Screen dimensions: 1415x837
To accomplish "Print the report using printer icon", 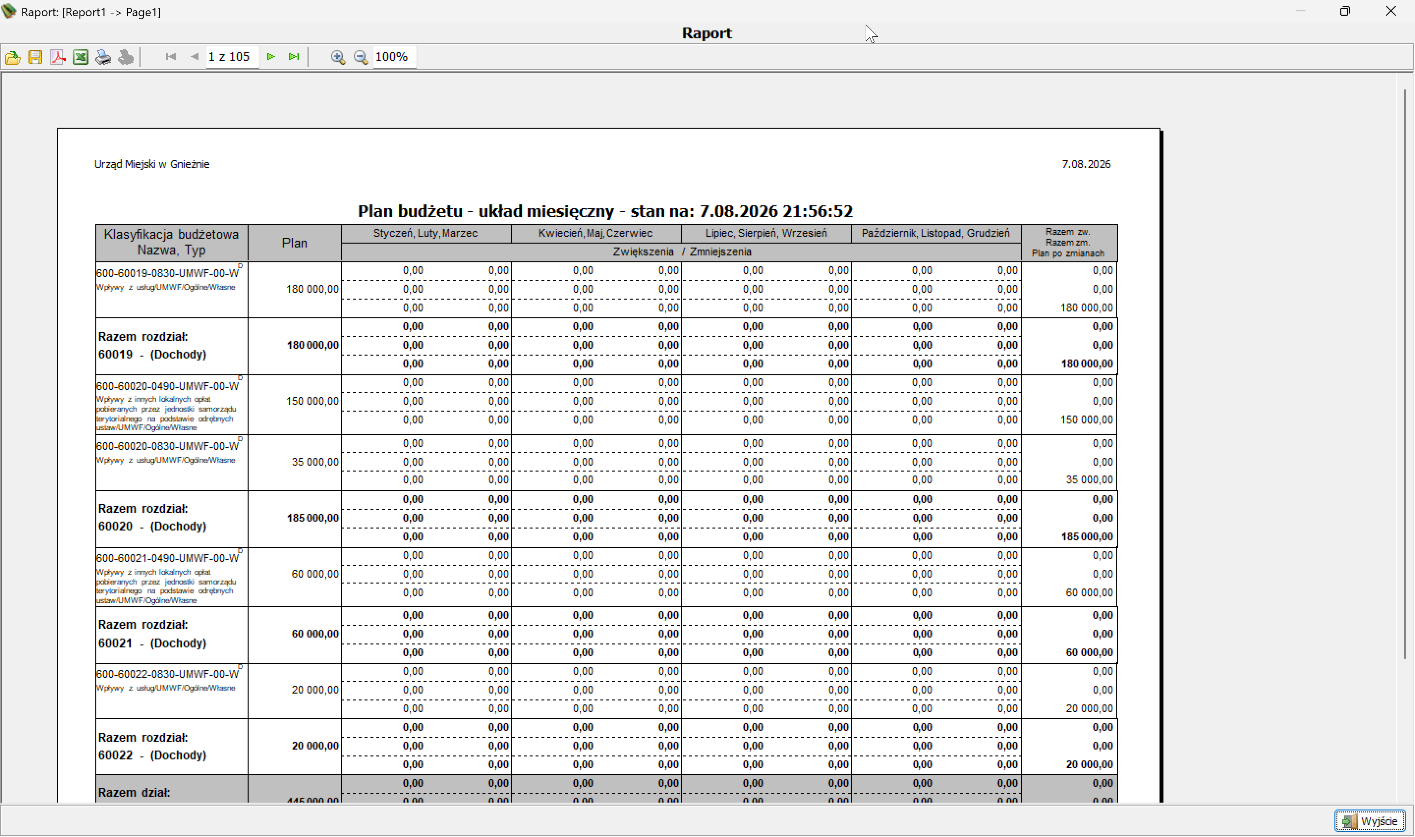I will point(103,57).
